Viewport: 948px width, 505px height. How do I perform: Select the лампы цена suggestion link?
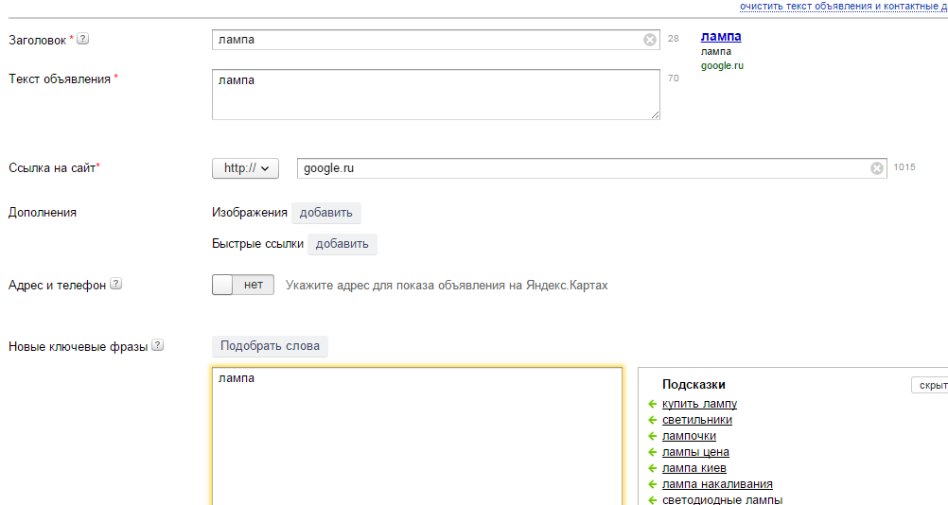(695, 452)
